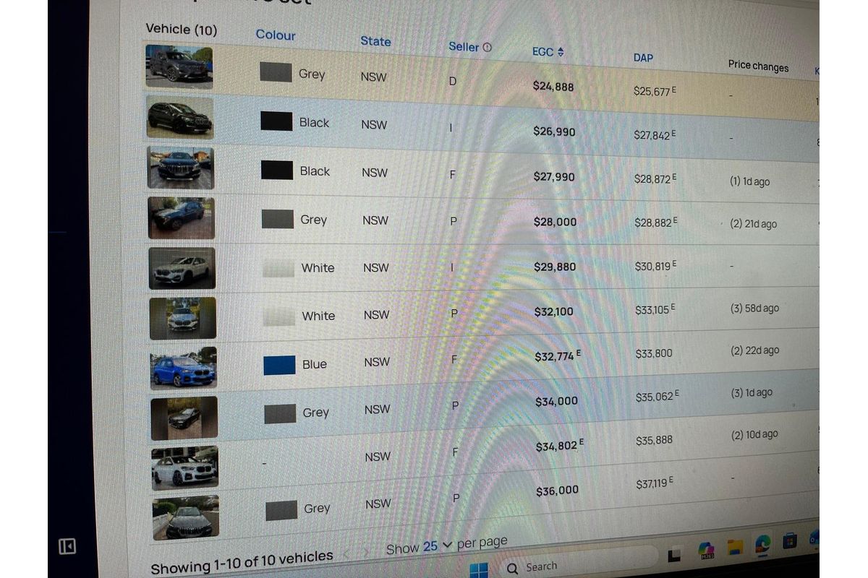Collapse the sidebar panel icon

click(67, 546)
